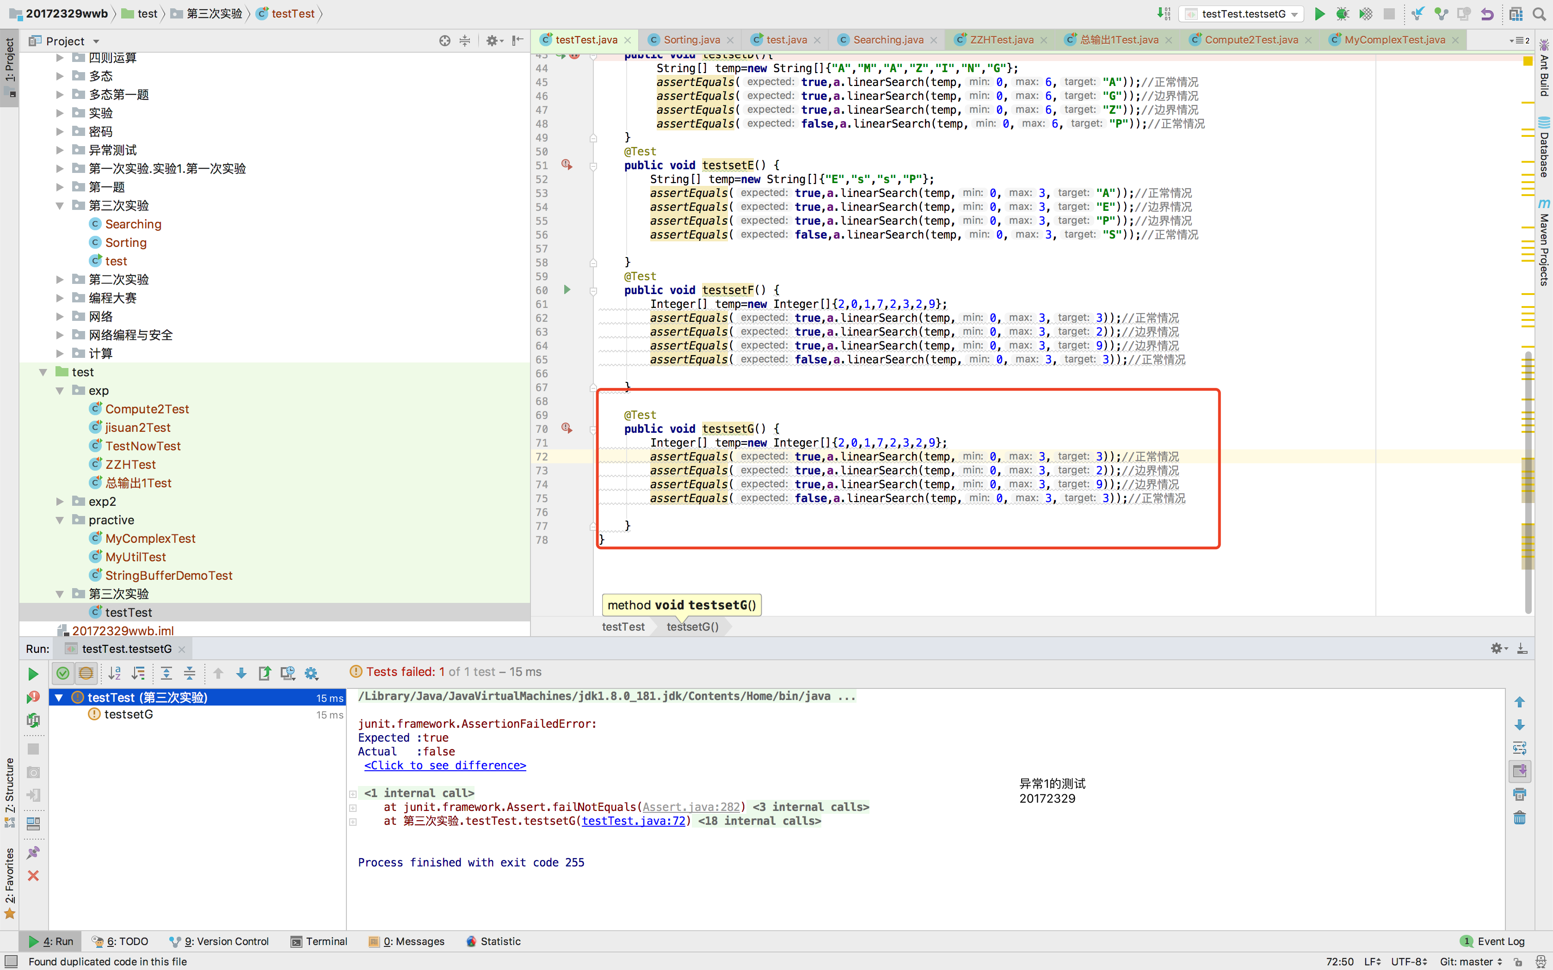Screen dimensions: 1553x970
Task: Jump to the next failed test
Action: (241, 673)
